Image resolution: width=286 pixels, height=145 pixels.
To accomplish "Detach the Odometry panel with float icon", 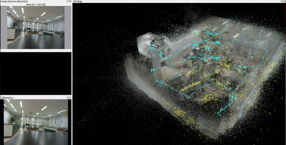I will 67,98.
